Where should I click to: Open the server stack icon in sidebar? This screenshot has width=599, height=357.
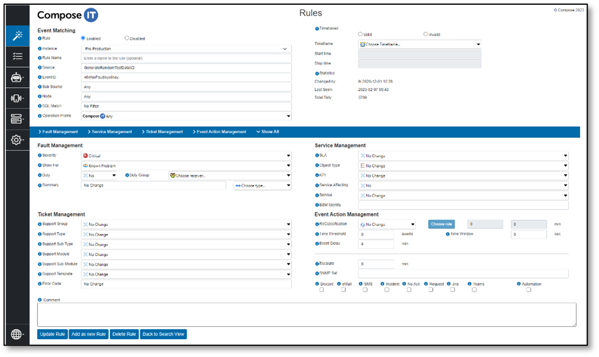pyautogui.click(x=17, y=119)
